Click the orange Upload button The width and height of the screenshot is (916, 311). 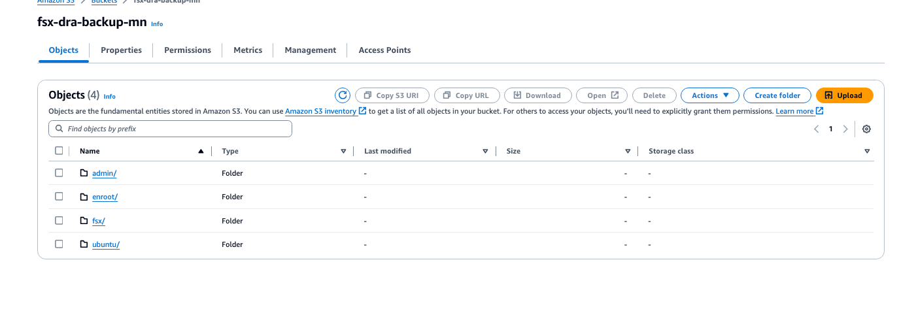point(844,95)
